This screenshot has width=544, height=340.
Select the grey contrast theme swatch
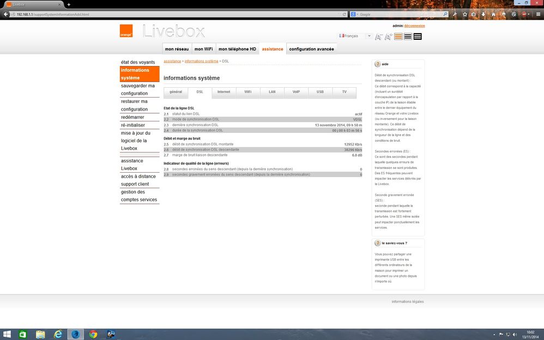coord(408,37)
